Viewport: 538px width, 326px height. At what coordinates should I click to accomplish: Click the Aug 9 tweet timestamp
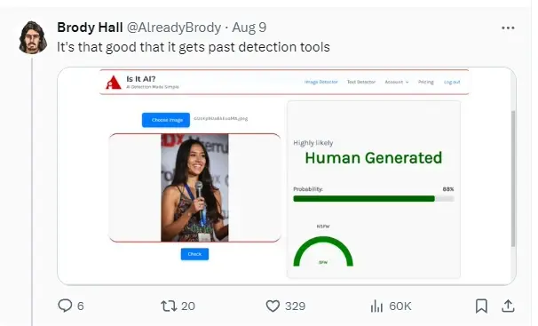249,28
